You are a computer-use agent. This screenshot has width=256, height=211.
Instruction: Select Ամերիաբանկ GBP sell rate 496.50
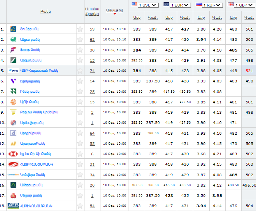click(x=249, y=185)
